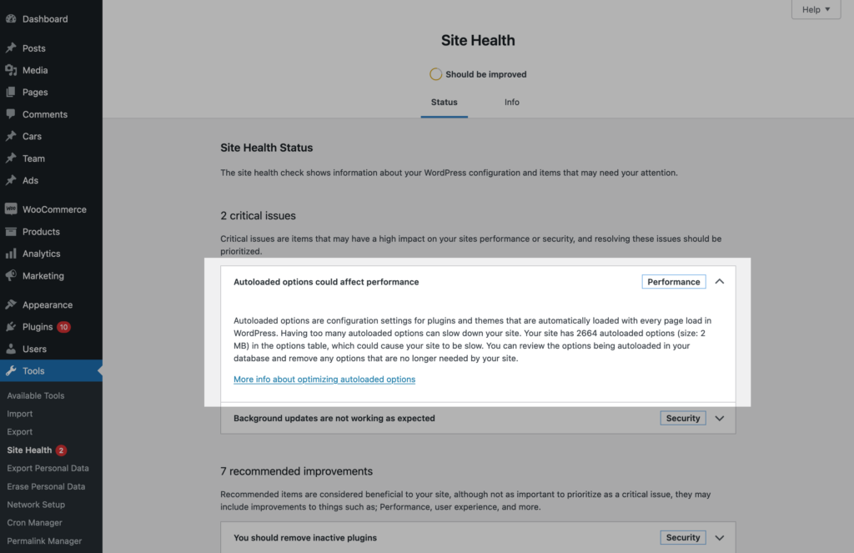Click the Appearance paintbrush icon

pyautogui.click(x=11, y=305)
